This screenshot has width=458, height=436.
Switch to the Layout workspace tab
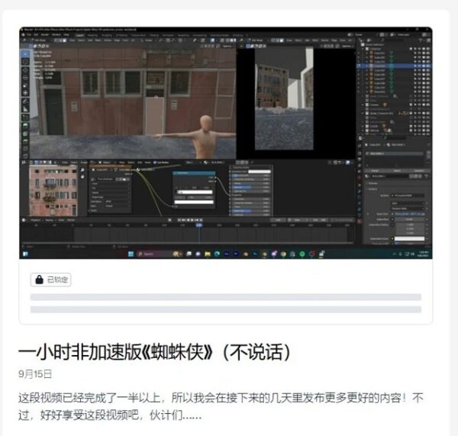pyautogui.click(x=79, y=35)
